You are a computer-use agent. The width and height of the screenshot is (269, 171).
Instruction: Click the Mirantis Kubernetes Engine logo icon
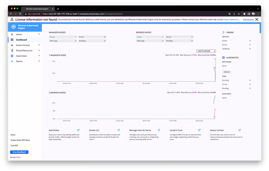coord(14,27)
